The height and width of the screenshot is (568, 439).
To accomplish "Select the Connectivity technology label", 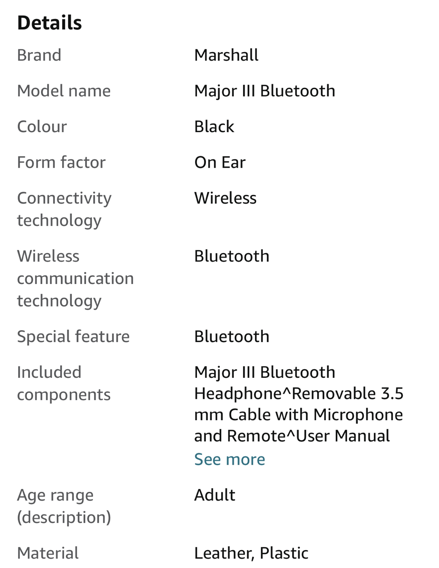I will tap(64, 209).
